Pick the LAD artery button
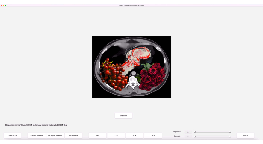The height and width of the screenshot is (144, 263). pos(97,136)
